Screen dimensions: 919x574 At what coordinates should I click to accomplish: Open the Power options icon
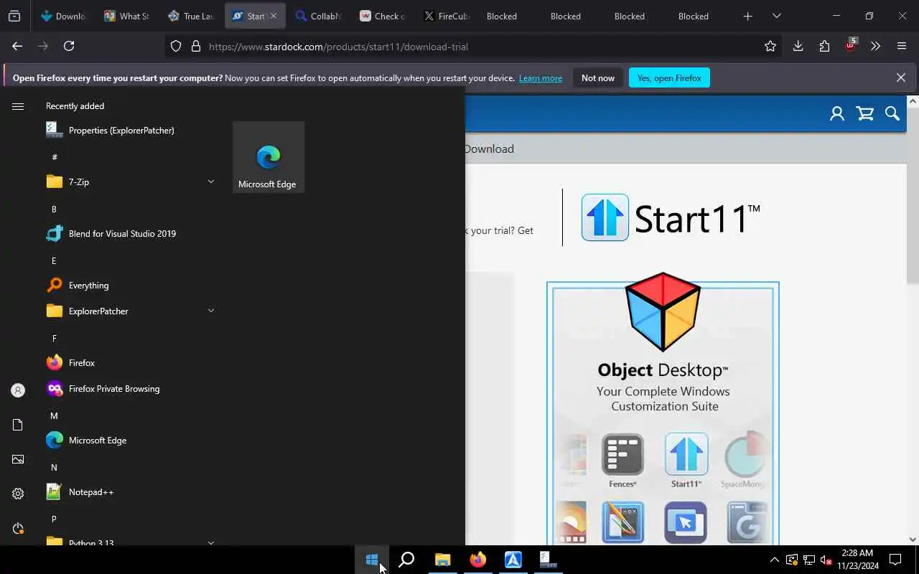point(18,528)
